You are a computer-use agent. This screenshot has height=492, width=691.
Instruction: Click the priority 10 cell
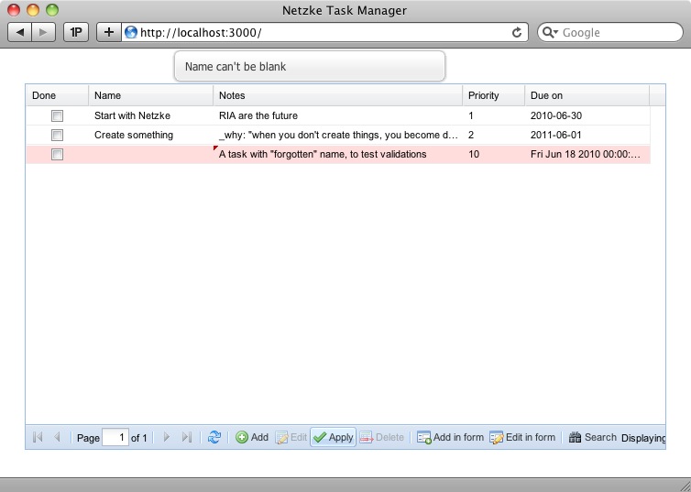(494, 154)
